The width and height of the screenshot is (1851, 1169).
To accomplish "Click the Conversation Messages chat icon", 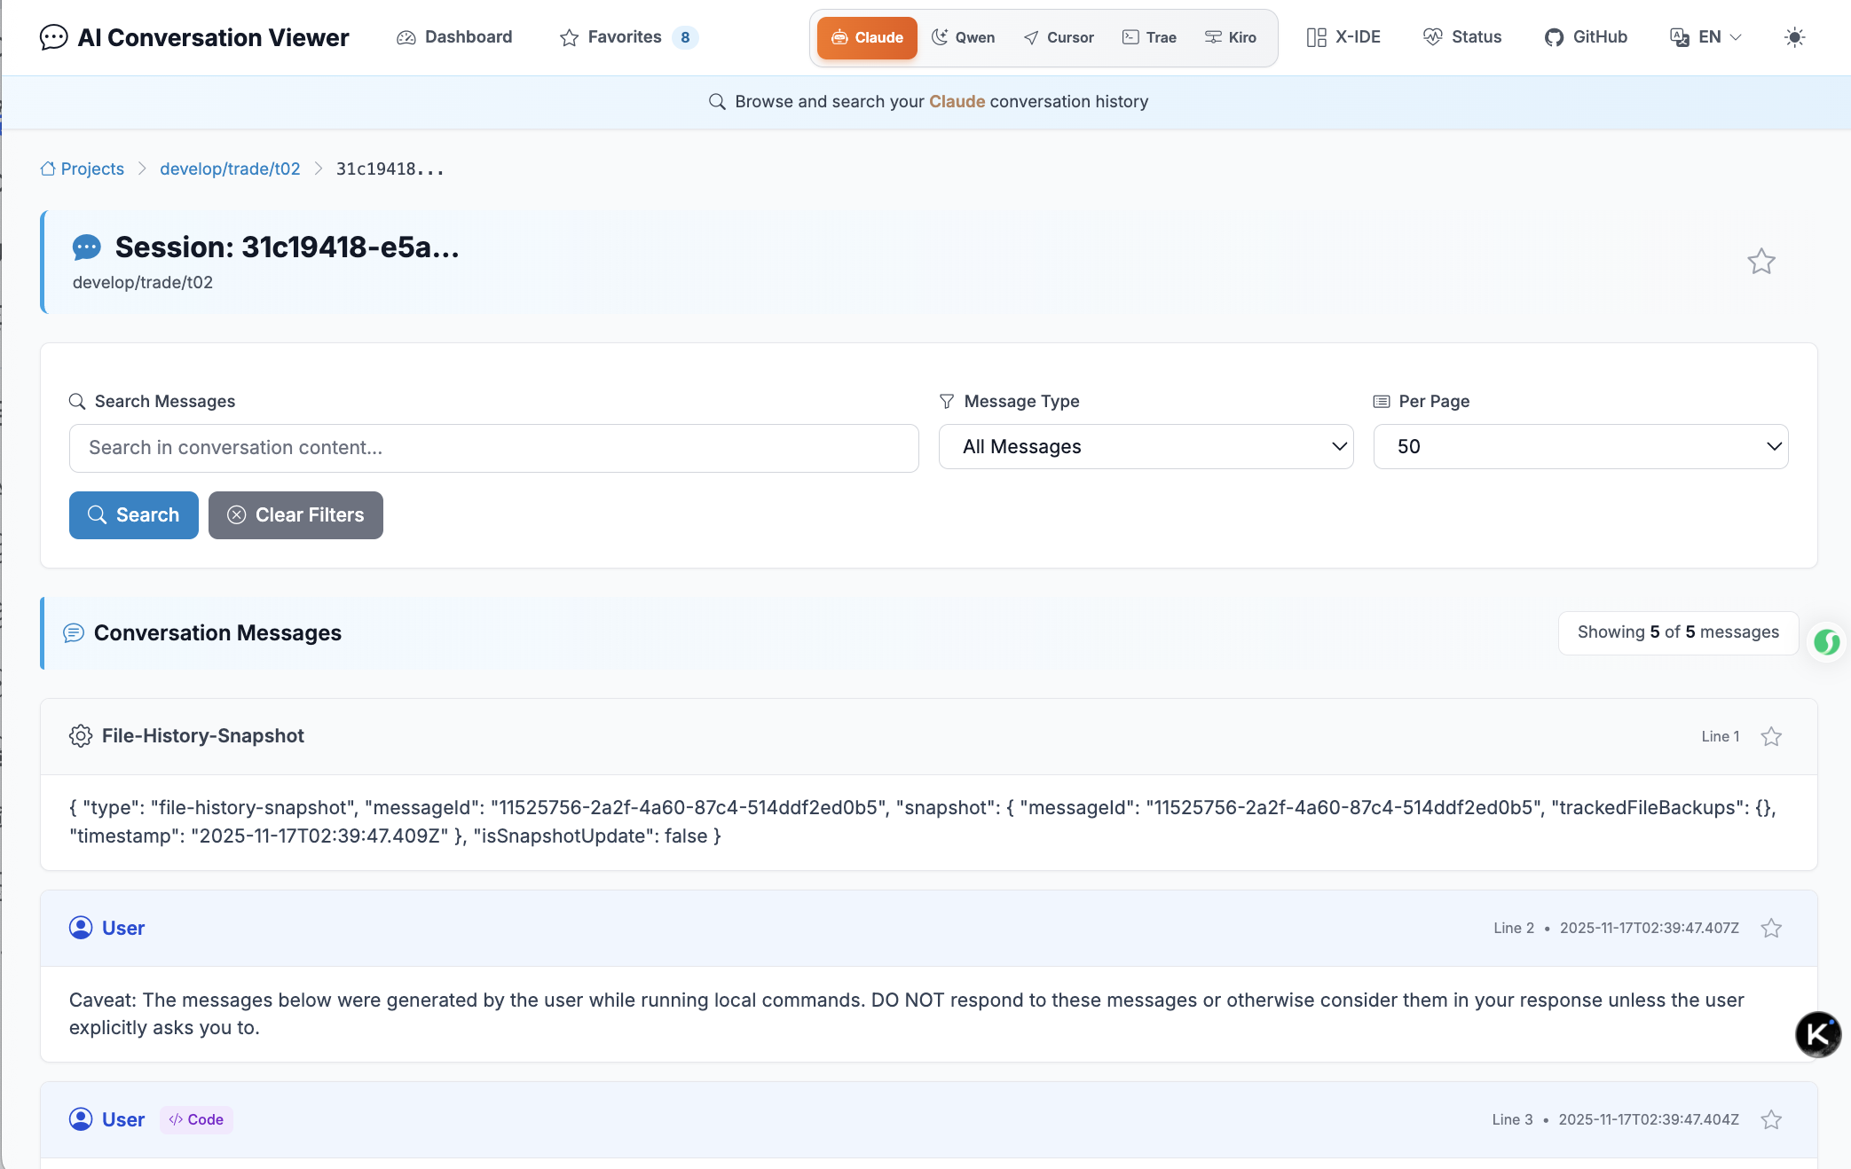I will 74,632.
